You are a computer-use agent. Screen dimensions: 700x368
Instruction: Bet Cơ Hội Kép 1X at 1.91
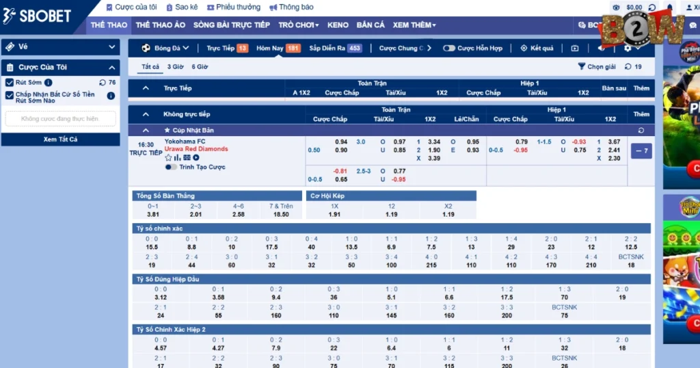[334, 211]
